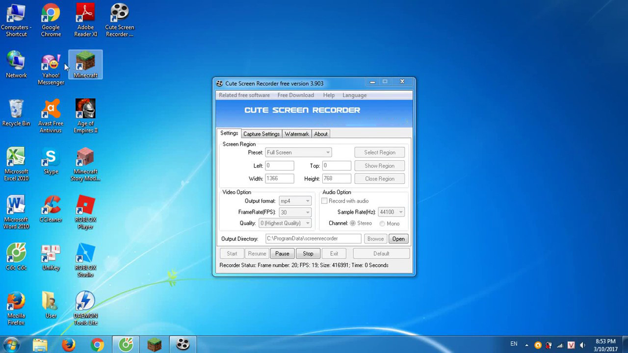Open the Help menu

click(x=329, y=95)
